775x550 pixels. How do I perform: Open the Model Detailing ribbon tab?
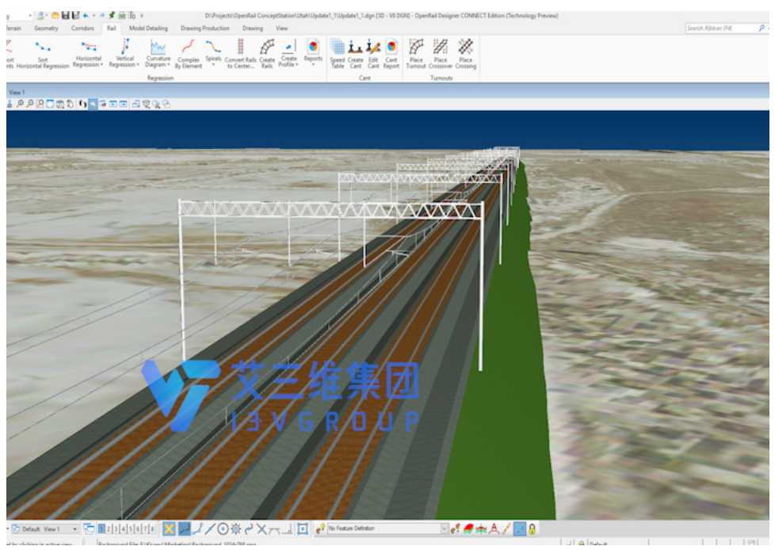tap(148, 29)
